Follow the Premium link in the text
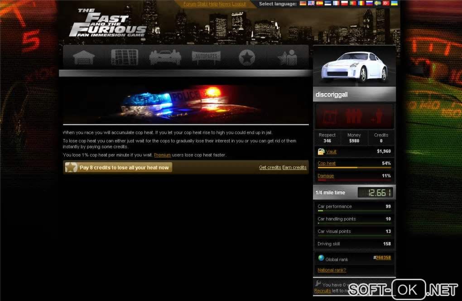The image size is (462, 301). (162, 155)
